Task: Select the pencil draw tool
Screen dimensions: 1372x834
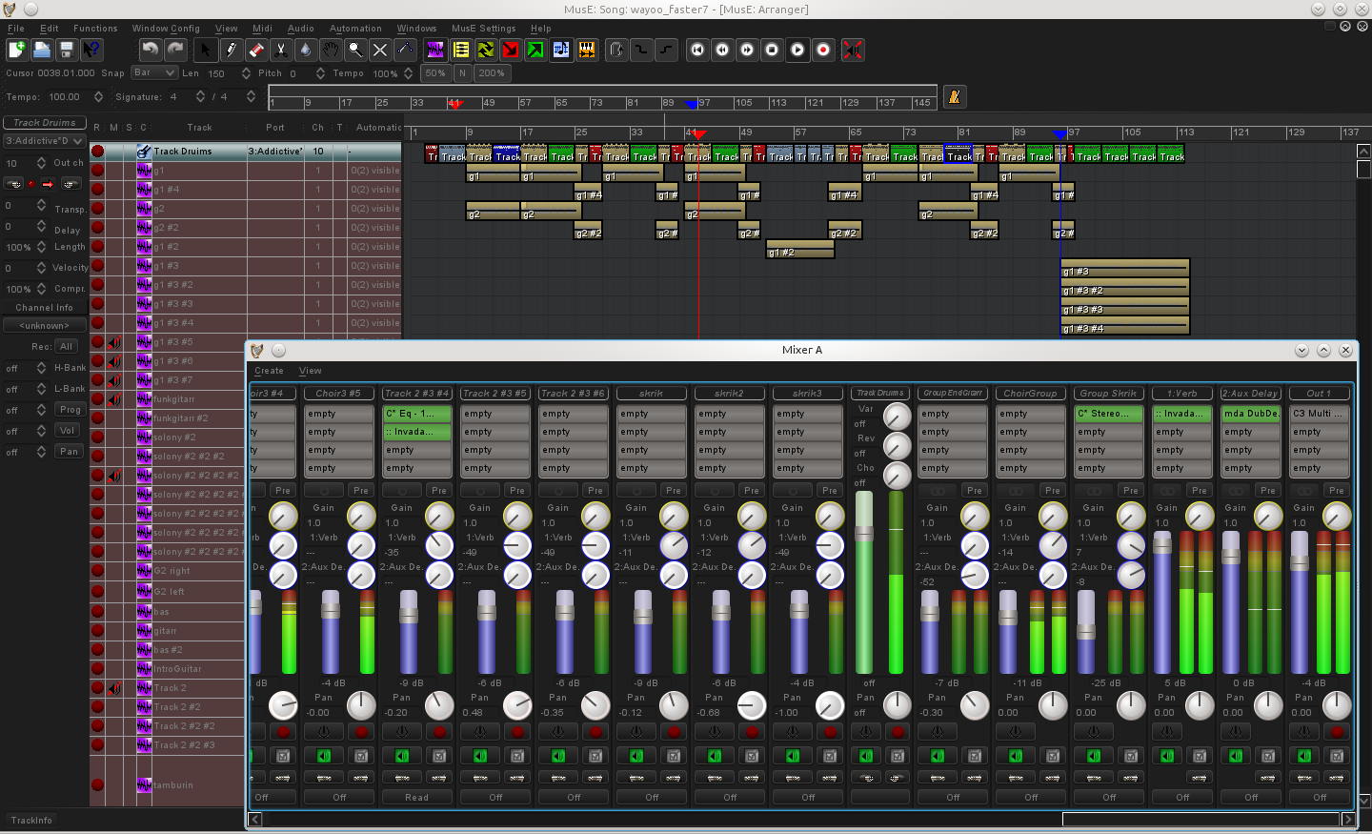Action: tap(231, 50)
